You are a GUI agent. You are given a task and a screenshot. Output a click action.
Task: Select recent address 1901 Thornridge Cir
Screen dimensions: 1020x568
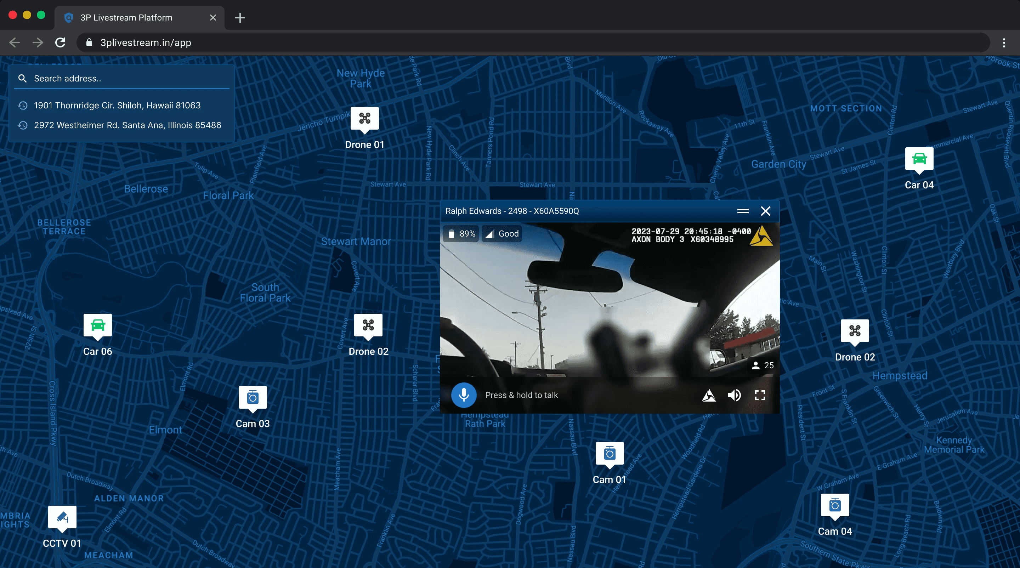117,105
